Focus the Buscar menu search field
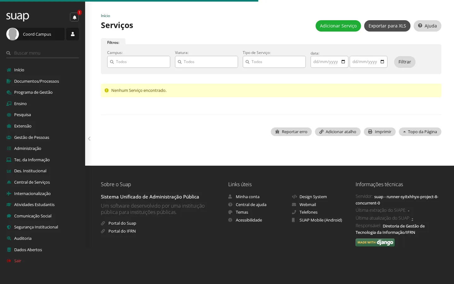This screenshot has width=454, height=284. [x=43, y=53]
